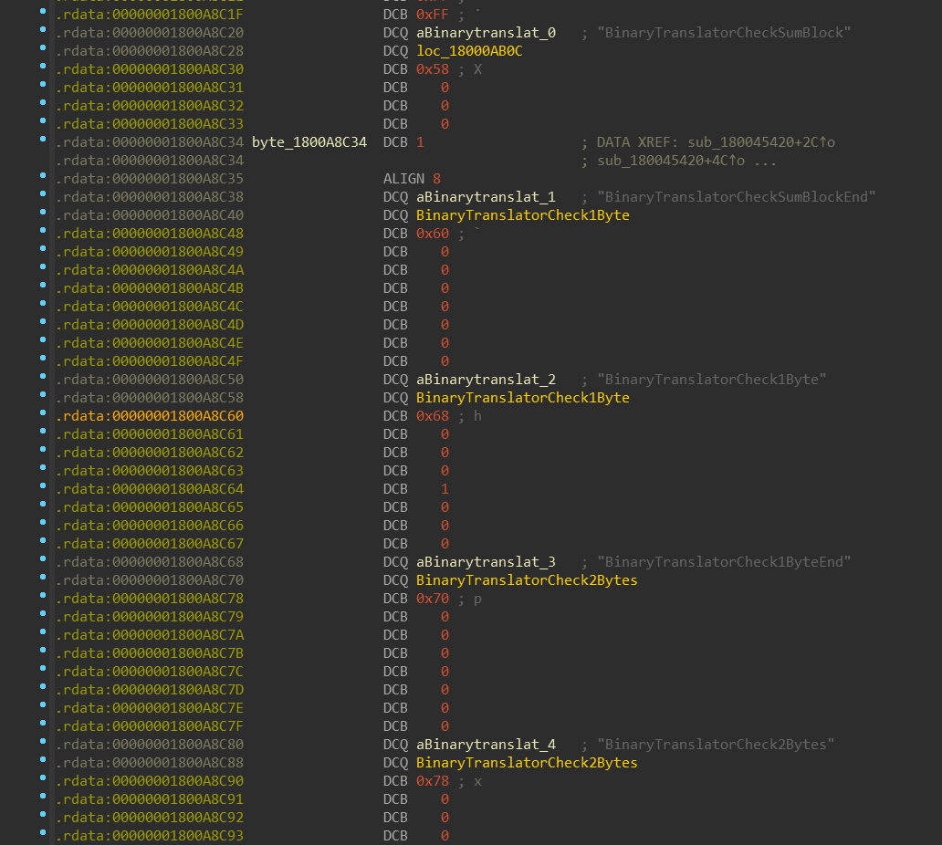Screen dimensions: 942x845
Task: Select the "BinaryTranslatorCheck2Bytes" comment
Action: 716,745
